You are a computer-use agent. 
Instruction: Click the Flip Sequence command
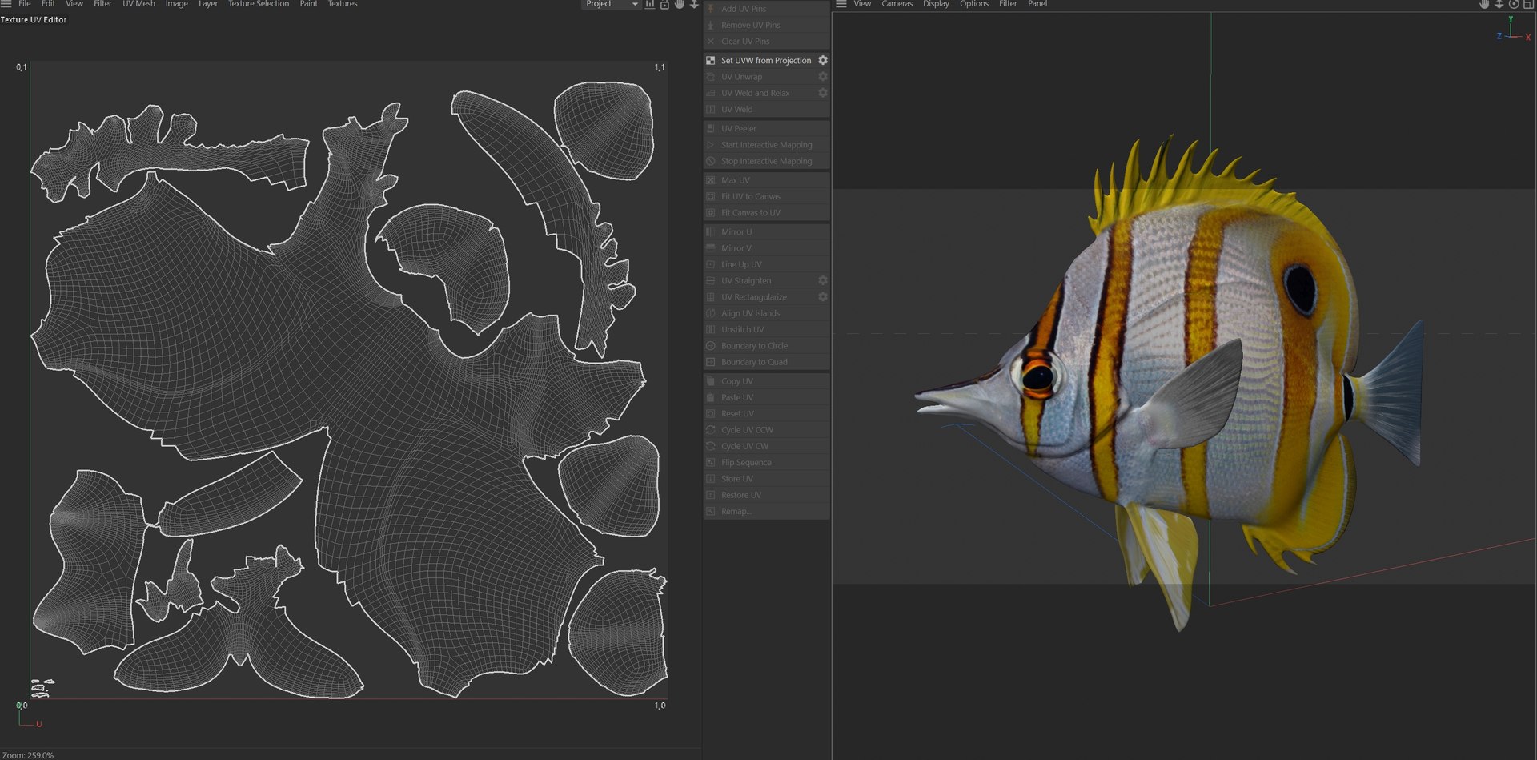coord(766,463)
